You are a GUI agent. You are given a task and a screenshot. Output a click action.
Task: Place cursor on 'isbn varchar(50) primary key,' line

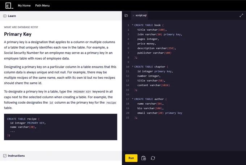(160, 34)
